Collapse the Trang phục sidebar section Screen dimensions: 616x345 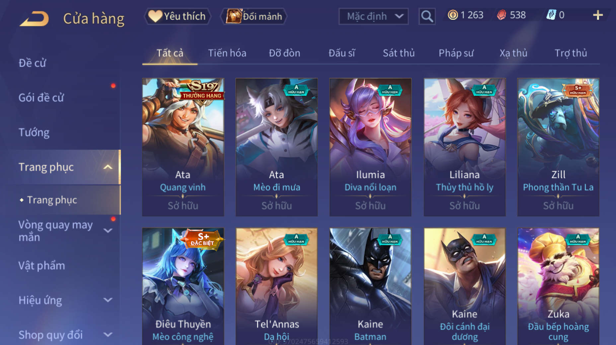point(108,167)
